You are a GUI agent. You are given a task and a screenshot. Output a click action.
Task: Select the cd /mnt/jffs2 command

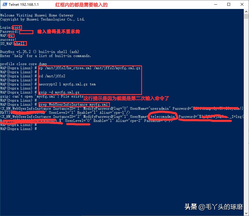[52, 76]
